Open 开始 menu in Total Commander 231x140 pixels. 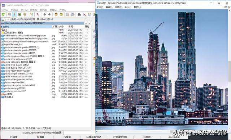pyautogui.click(x=62, y=10)
